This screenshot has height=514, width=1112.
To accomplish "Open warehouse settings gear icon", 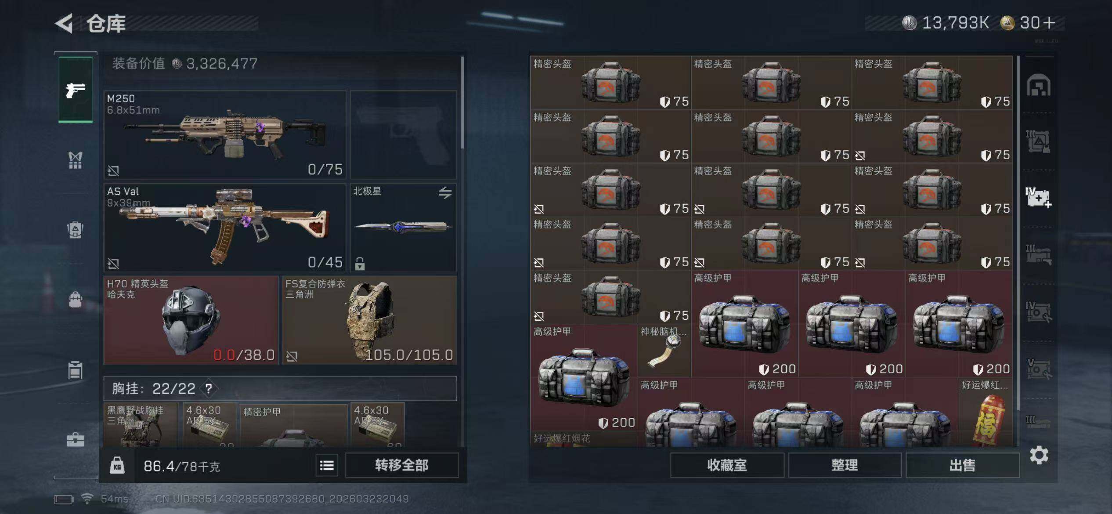I will pos(1039,455).
